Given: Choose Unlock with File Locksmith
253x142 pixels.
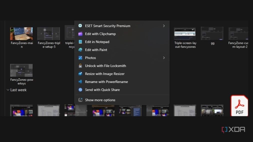Looking at the screenshot, I should [x=122, y=66].
